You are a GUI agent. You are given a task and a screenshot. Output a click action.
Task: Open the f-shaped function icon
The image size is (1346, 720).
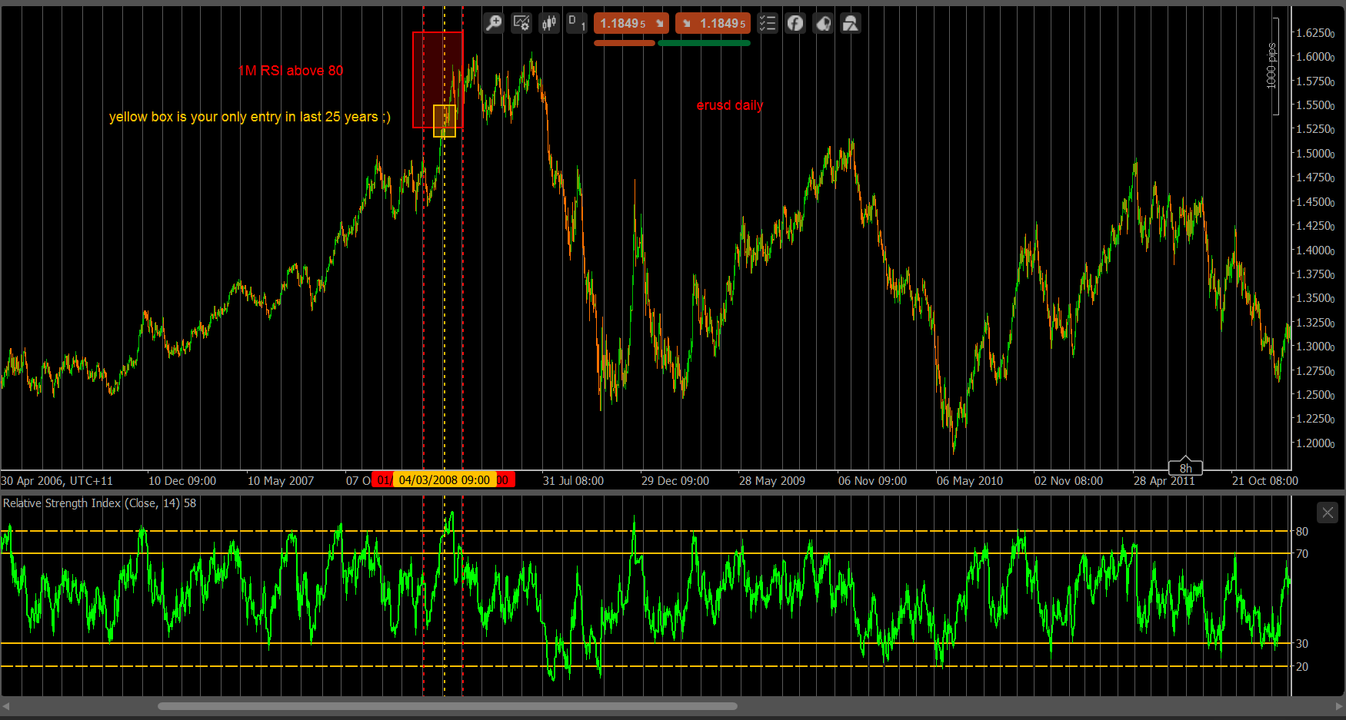(795, 23)
